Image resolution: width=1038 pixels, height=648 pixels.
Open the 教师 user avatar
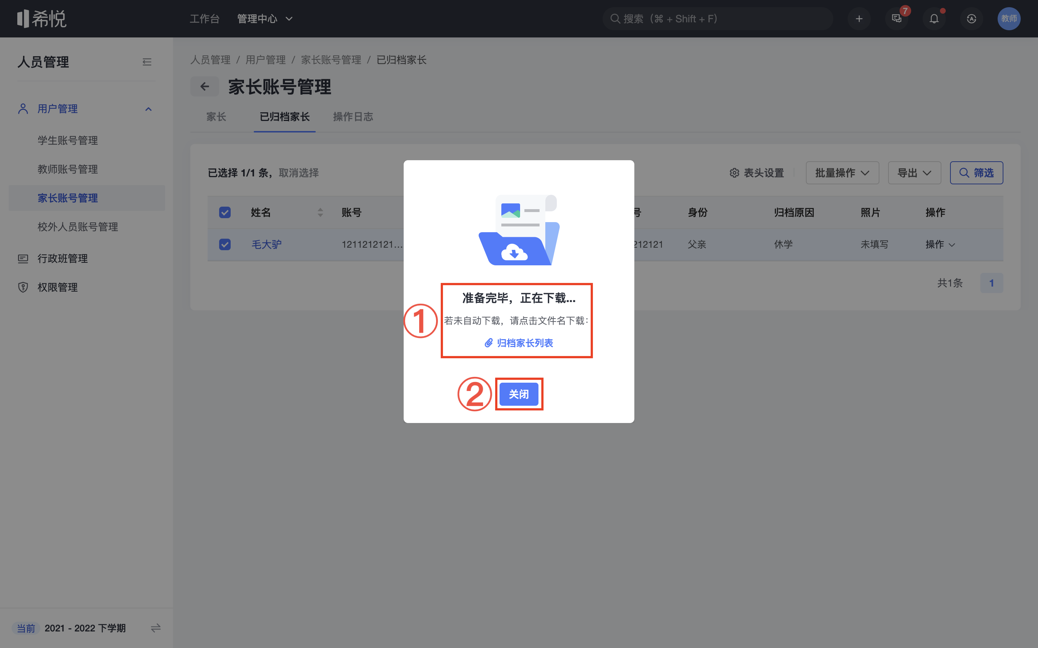click(x=1009, y=19)
